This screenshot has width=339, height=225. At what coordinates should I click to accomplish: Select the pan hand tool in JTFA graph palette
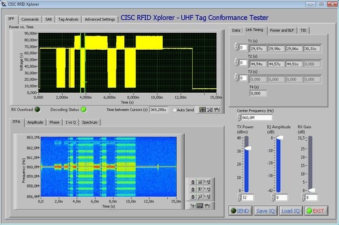(207, 206)
